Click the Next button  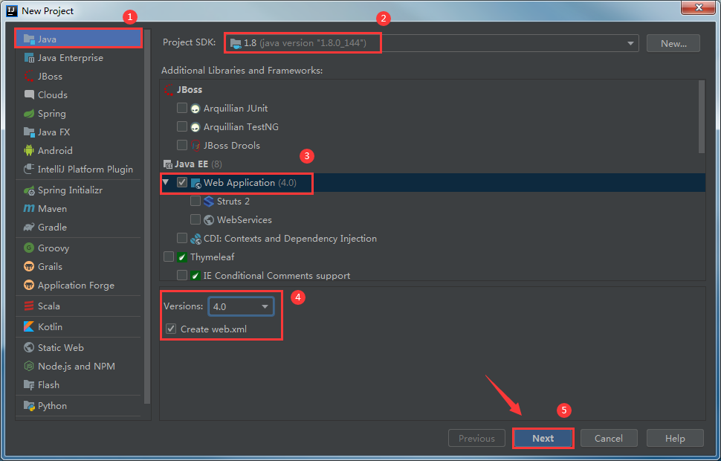(x=543, y=439)
